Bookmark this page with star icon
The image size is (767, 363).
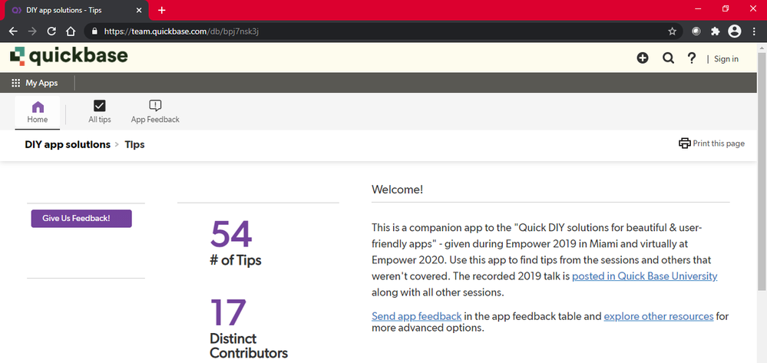coord(672,31)
